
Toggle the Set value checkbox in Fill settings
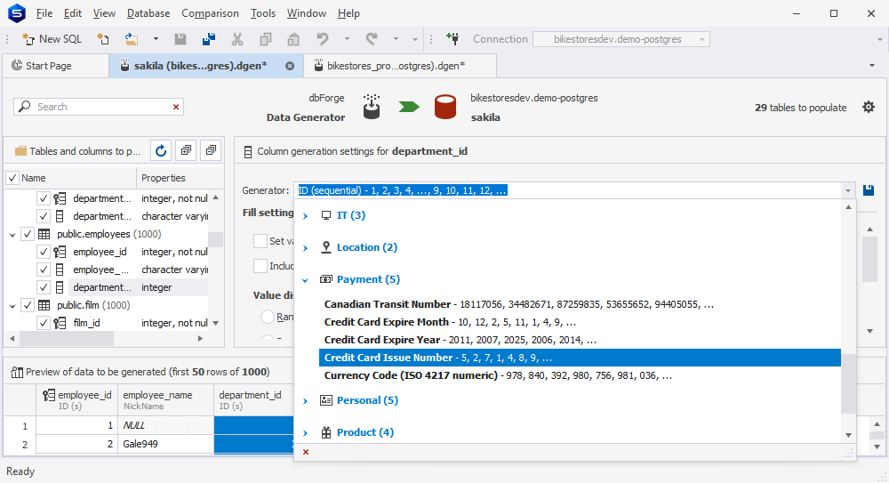tap(260, 241)
